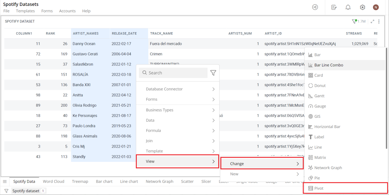
Task: Click the user avatar N
Action: tap(376, 7)
